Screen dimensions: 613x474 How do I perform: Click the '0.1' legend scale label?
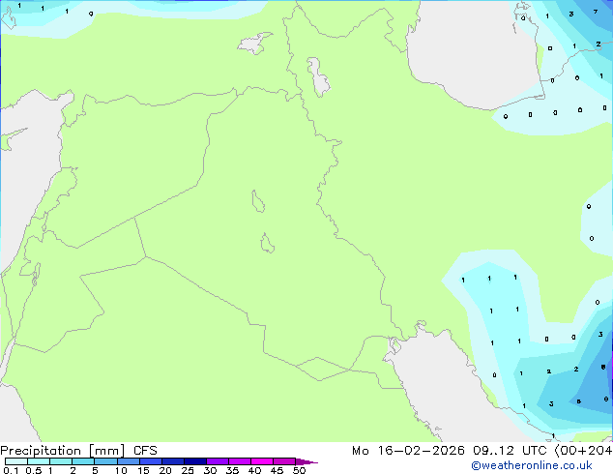pos(11,470)
